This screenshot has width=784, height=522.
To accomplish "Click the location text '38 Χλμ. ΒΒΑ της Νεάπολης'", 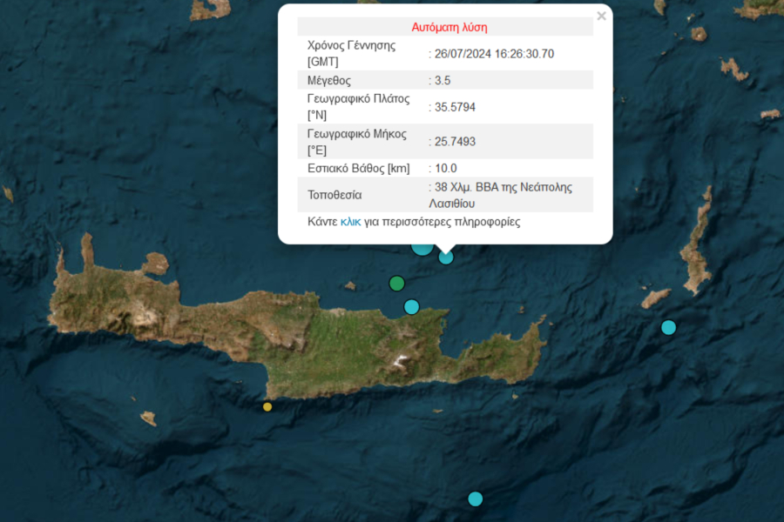I will point(501,187).
